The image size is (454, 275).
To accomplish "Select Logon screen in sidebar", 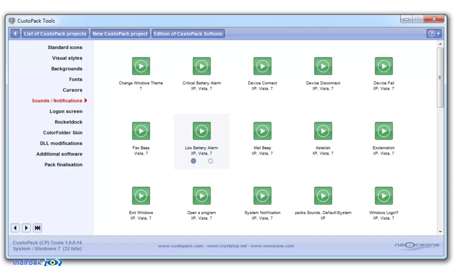I will (x=66, y=111).
